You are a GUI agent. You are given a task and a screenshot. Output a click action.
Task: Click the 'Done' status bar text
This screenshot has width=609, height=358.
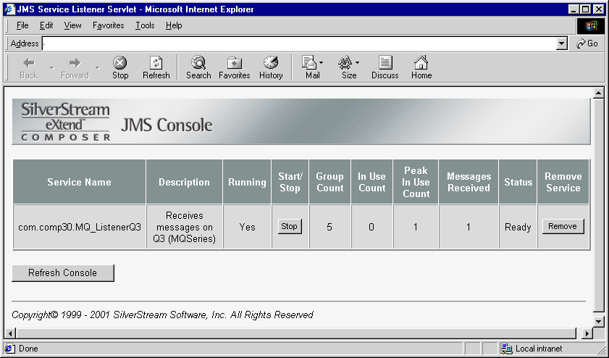pyautogui.click(x=28, y=349)
